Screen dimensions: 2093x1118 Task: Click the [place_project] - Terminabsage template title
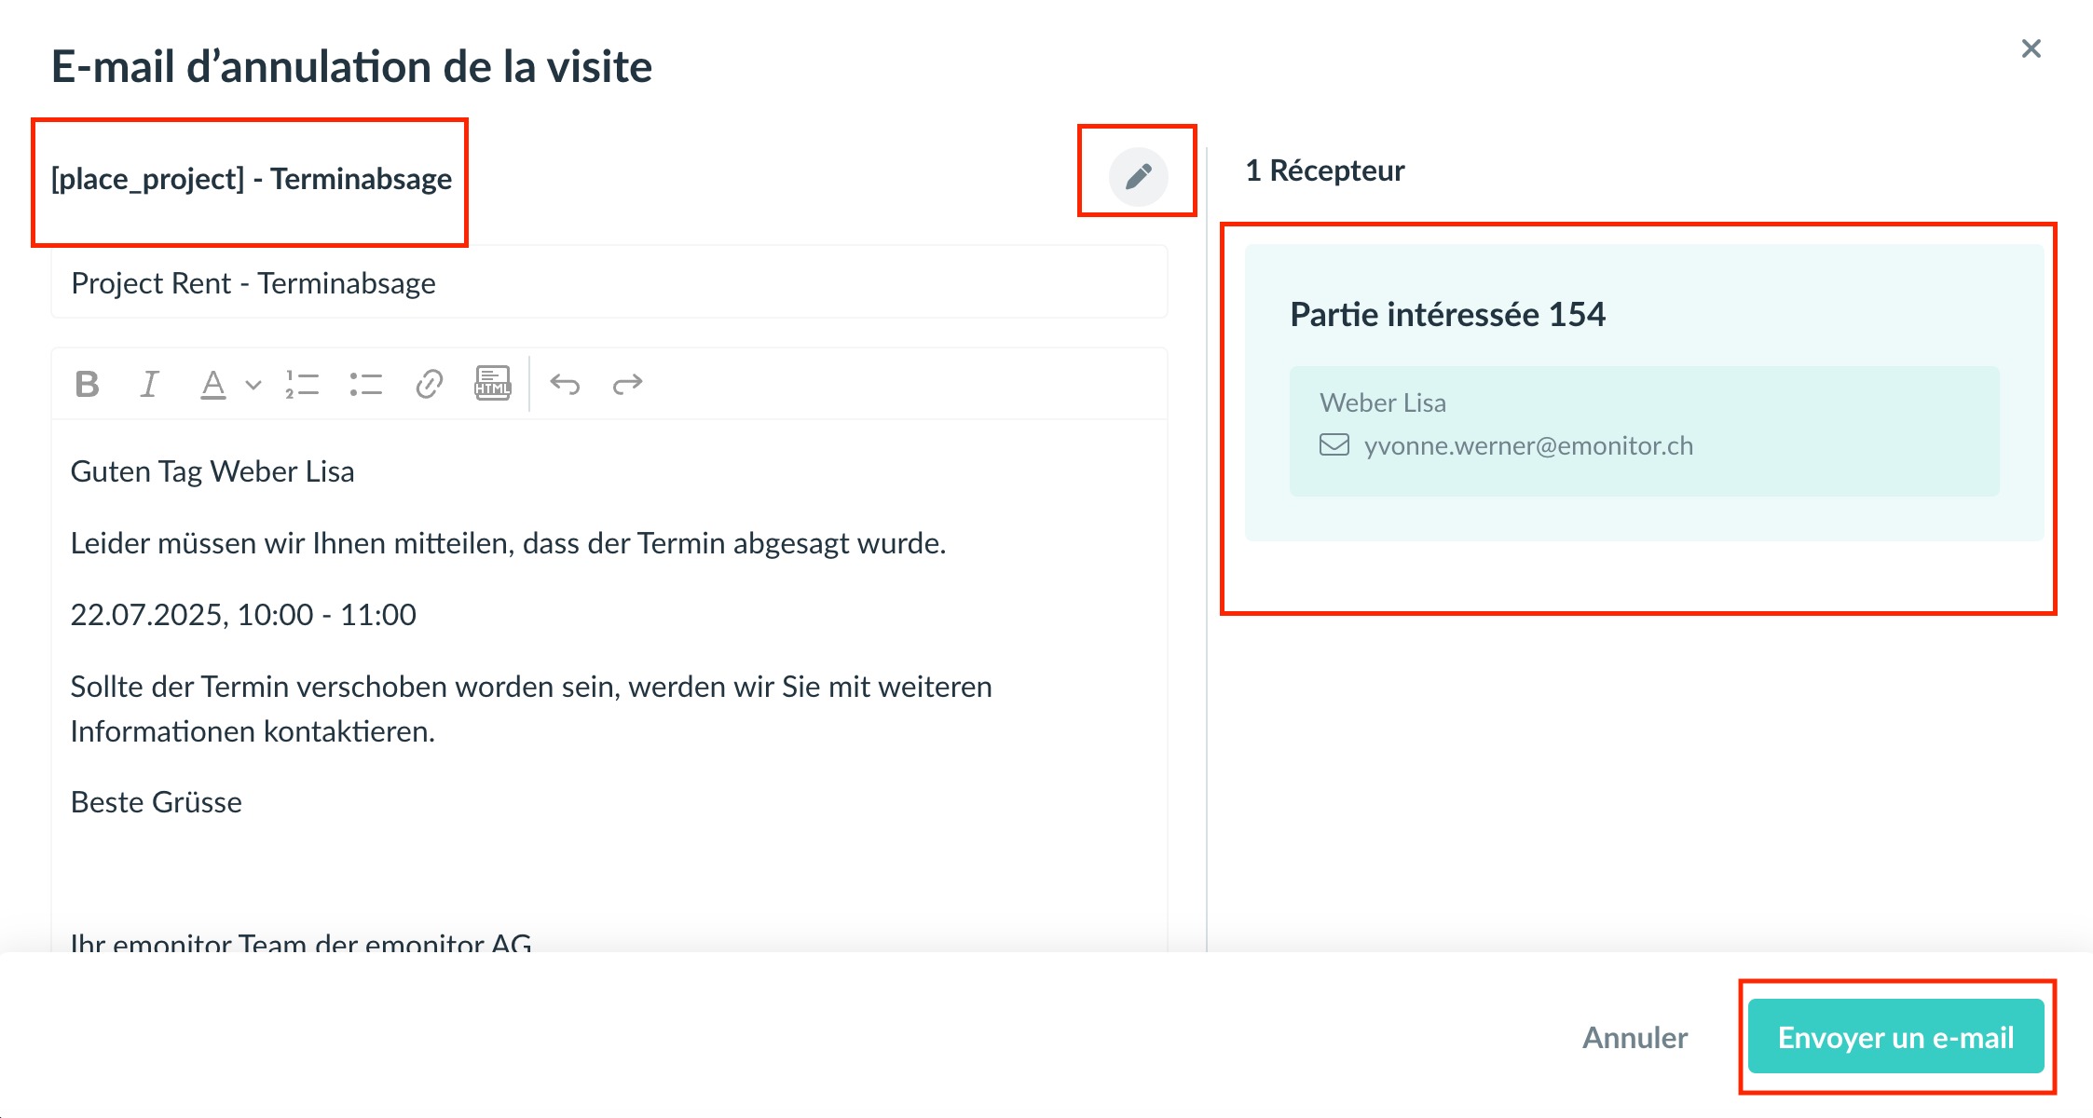pos(252,179)
